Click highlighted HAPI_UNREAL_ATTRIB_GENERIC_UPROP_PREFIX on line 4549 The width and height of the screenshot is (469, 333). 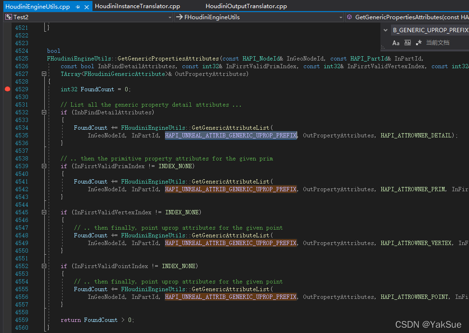coord(231,243)
